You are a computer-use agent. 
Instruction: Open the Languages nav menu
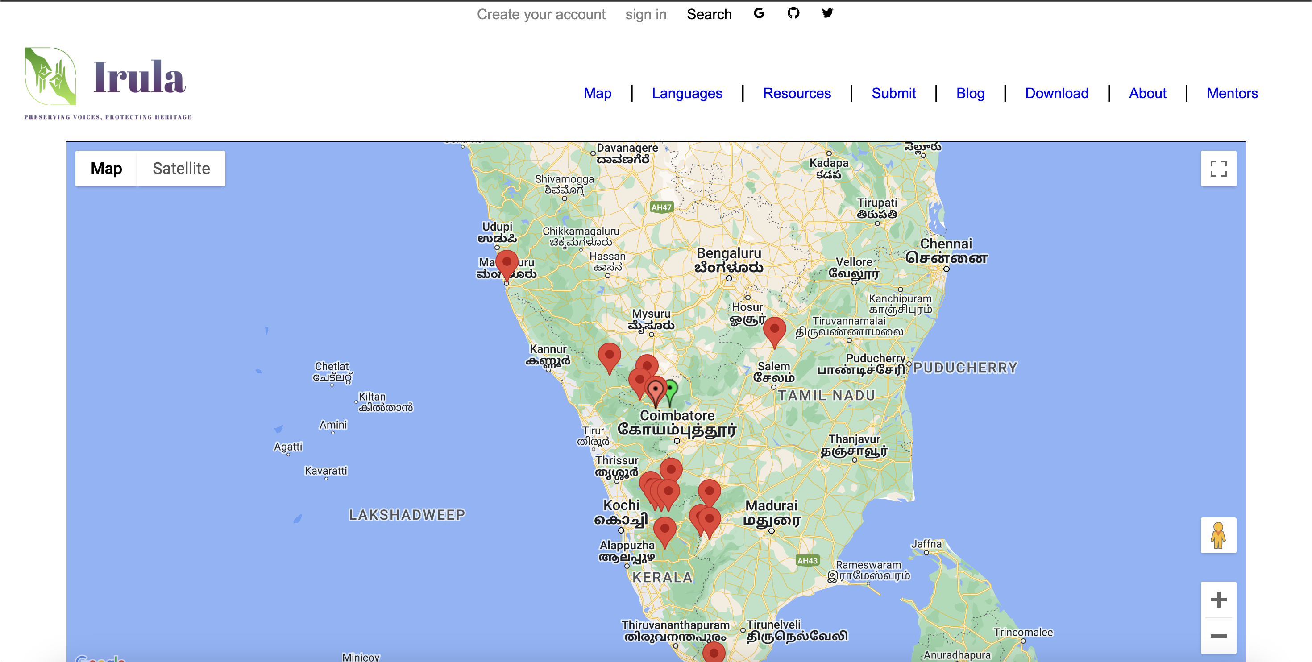(686, 93)
